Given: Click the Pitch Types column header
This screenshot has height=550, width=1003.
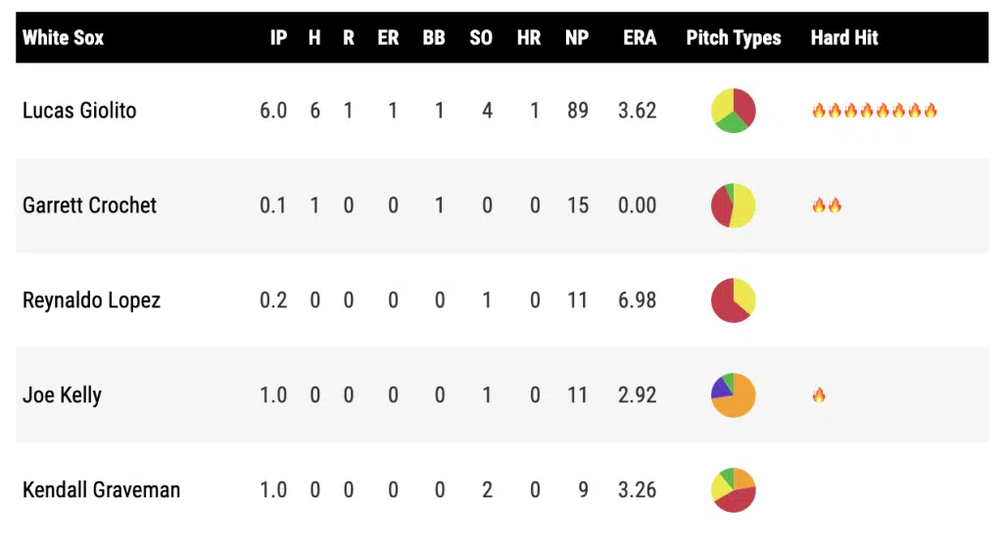Looking at the screenshot, I should coord(734,38).
